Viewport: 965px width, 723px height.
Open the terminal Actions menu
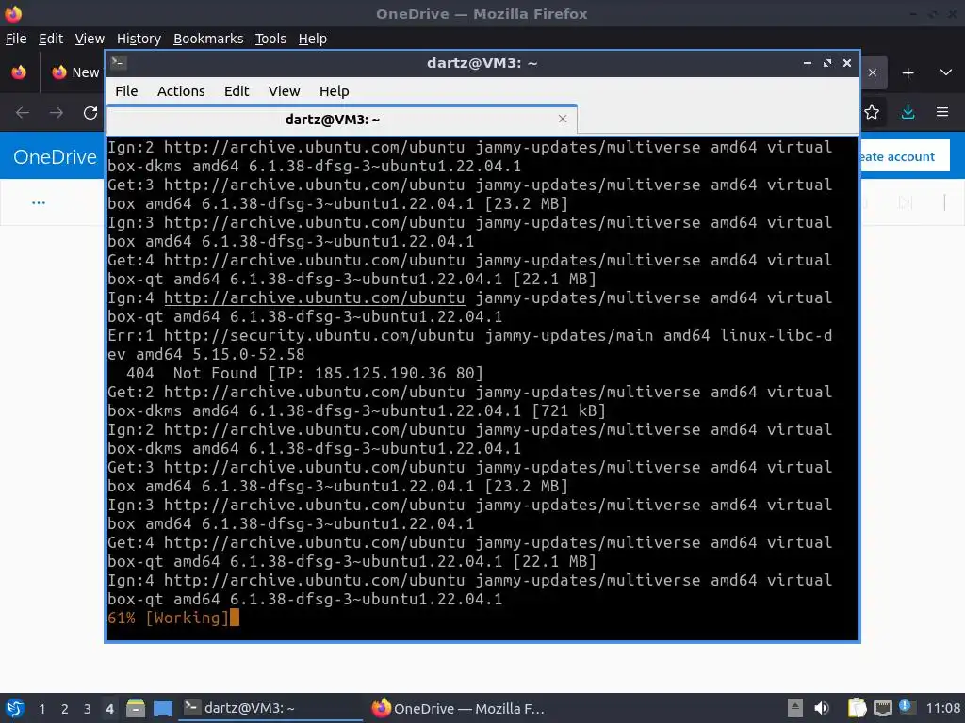[x=181, y=91]
